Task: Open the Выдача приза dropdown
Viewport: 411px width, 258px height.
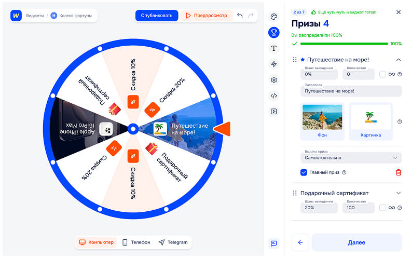Action: coord(351,157)
